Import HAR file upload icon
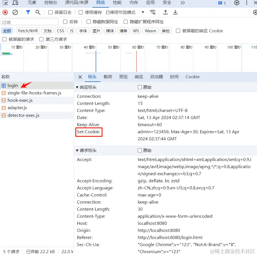Viewport: 257px width, 256px height. (166, 12)
